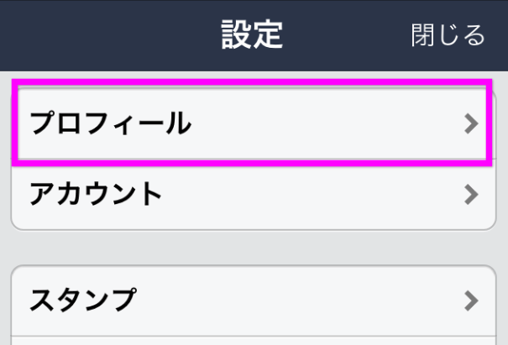The height and width of the screenshot is (345, 508).
Task: Click the gray strip above プロフィール row
Action: pos(252,75)
